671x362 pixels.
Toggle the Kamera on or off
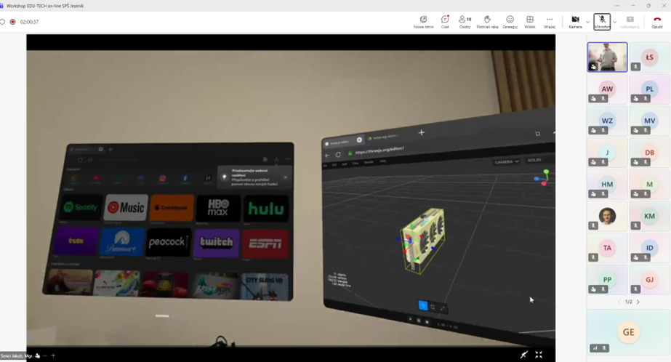[575, 22]
